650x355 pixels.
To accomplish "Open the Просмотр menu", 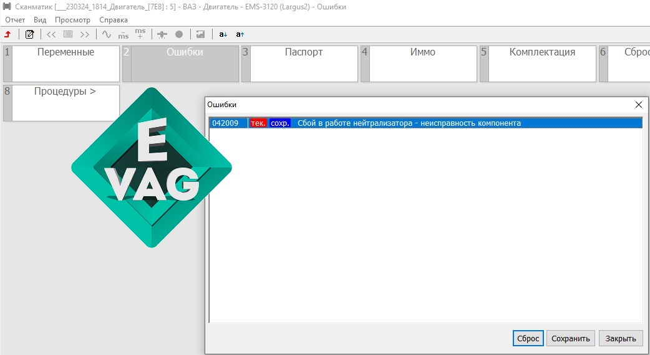I will click(72, 20).
